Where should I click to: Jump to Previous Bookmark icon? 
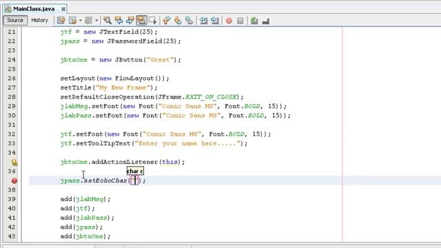(167, 20)
